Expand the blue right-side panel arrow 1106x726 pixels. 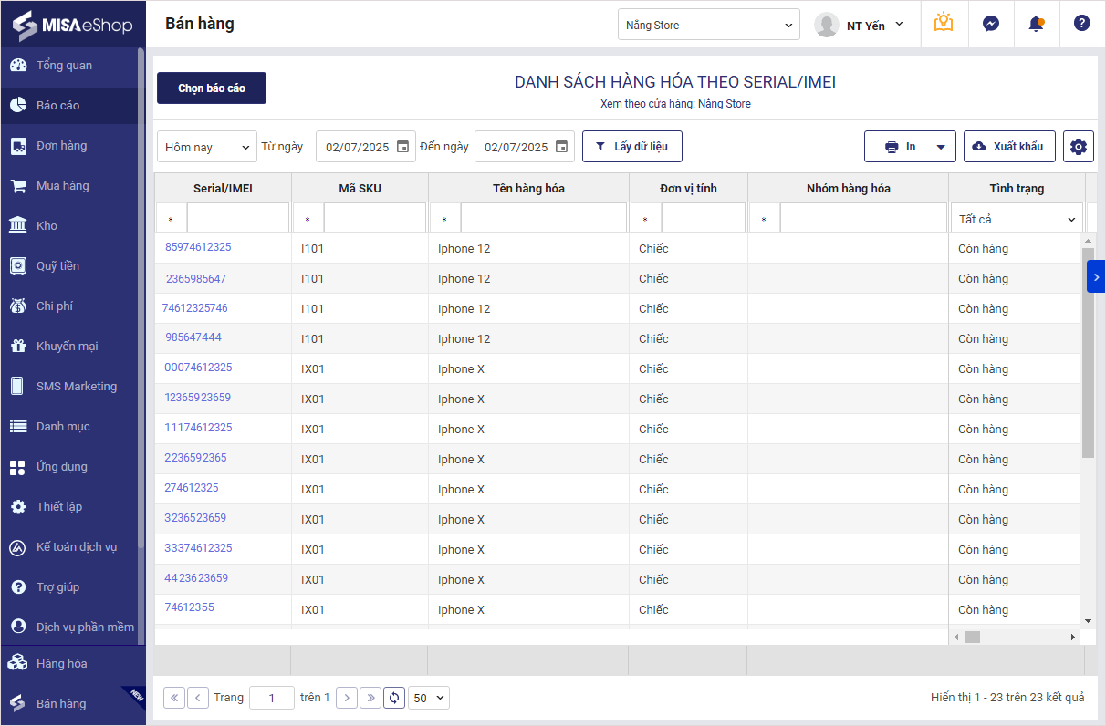coord(1095,276)
